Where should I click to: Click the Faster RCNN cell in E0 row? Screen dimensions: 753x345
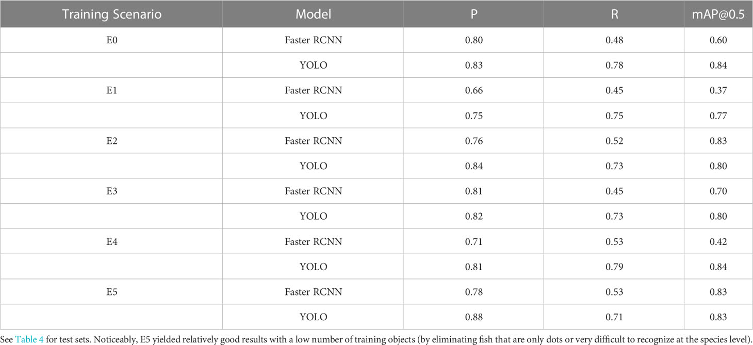point(313,40)
